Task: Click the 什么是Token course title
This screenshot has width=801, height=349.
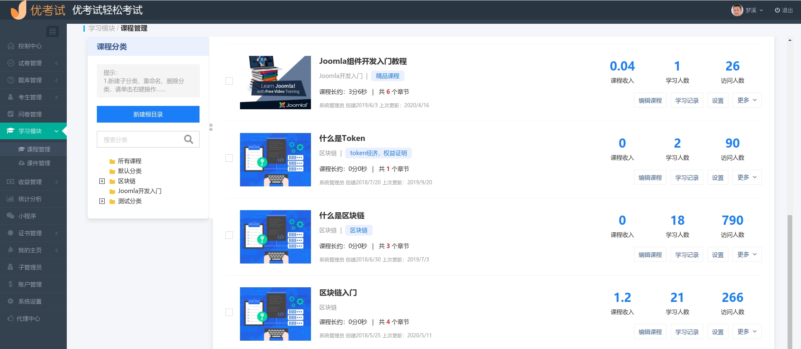Action: pyautogui.click(x=342, y=138)
